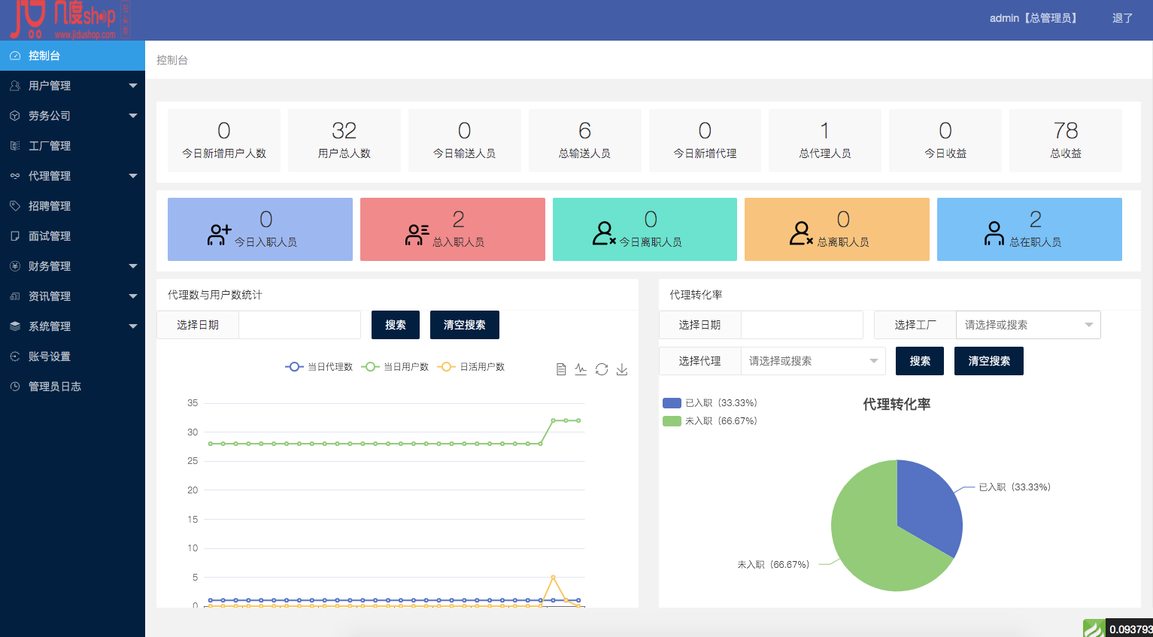1153x637 pixels.
Task: Refresh the chart with the restore icon
Action: pos(602,369)
